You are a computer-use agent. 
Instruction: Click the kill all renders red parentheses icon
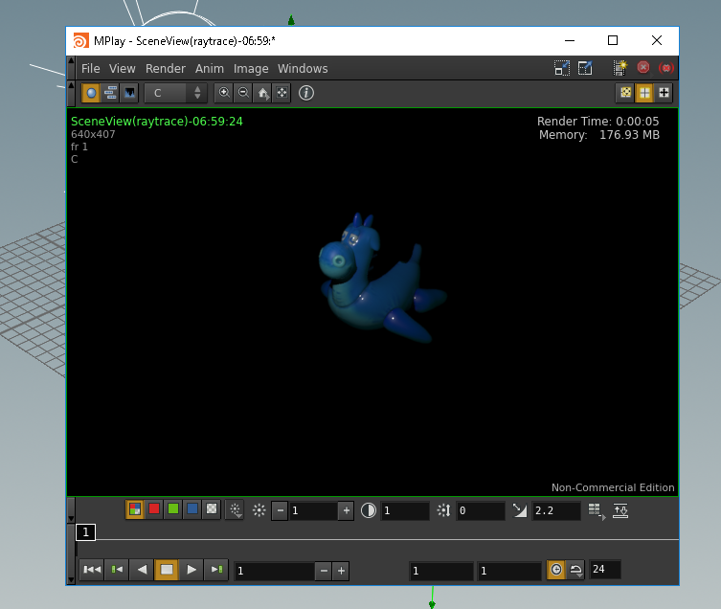(x=665, y=68)
